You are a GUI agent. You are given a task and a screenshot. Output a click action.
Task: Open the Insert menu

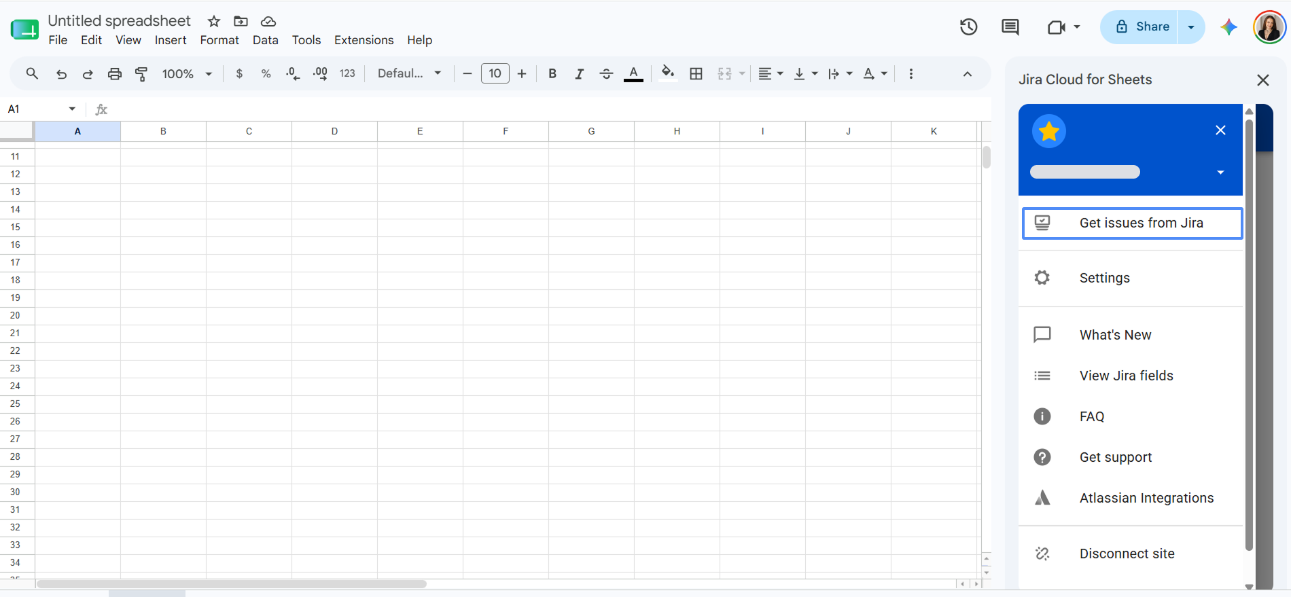point(171,40)
